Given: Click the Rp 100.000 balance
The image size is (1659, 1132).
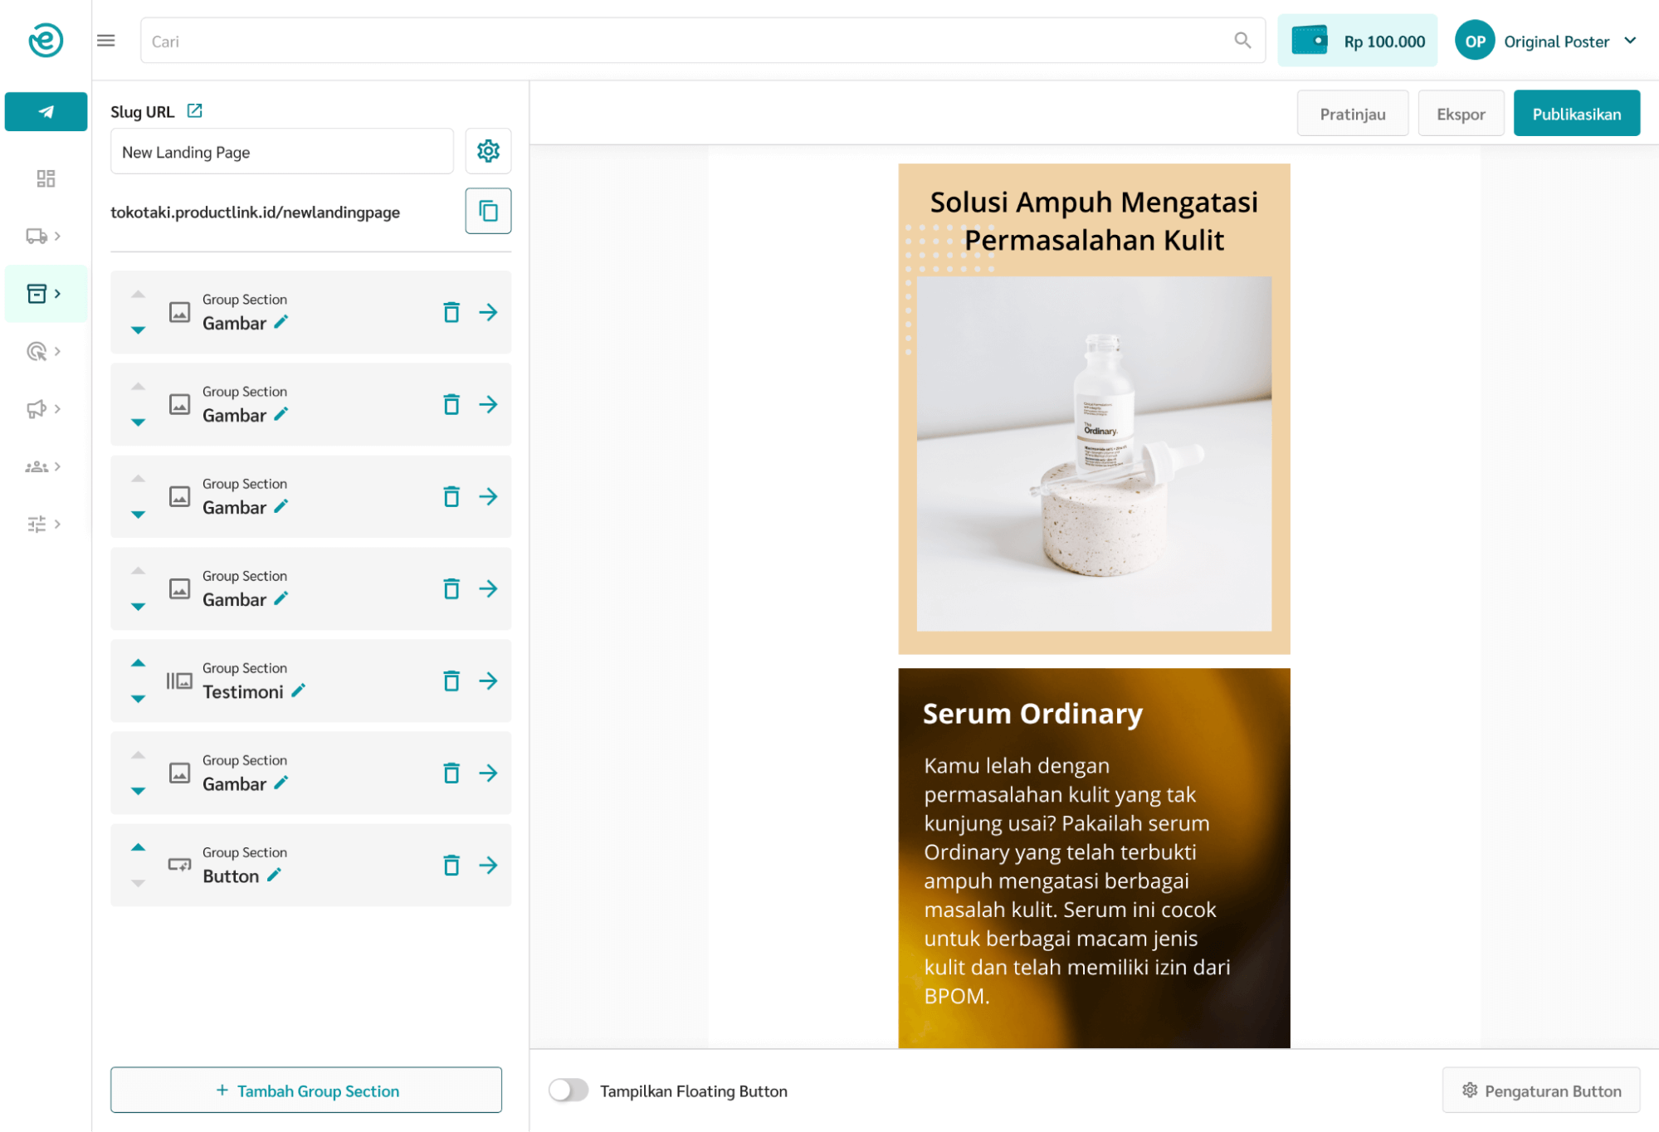Looking at the screenshot, I should tap(1384, 41).
